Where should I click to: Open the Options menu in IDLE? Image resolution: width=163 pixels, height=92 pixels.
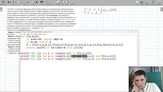click(x=36, y=34)
